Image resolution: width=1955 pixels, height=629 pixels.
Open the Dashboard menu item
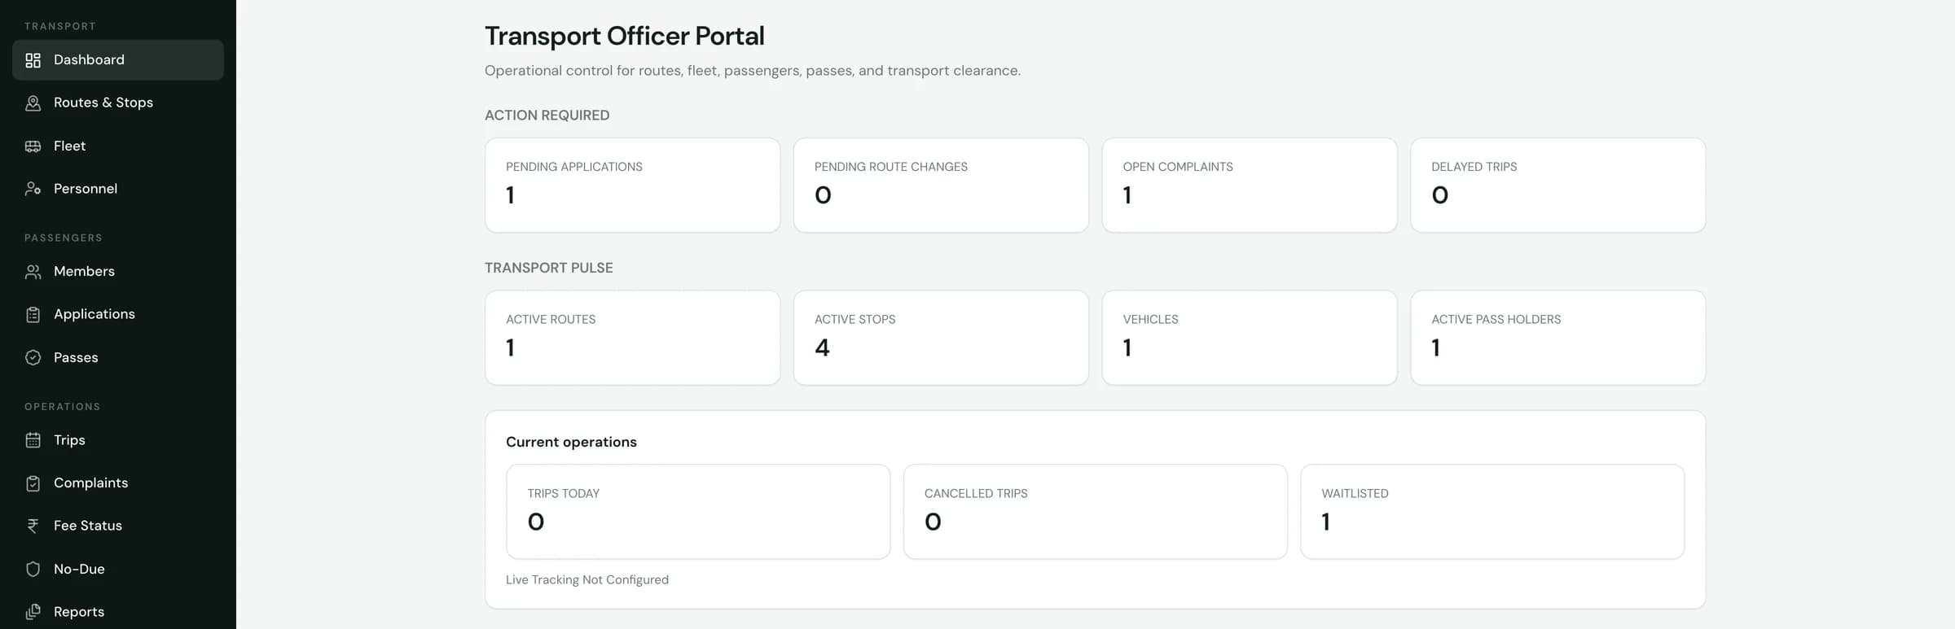[x=118, y=60]
